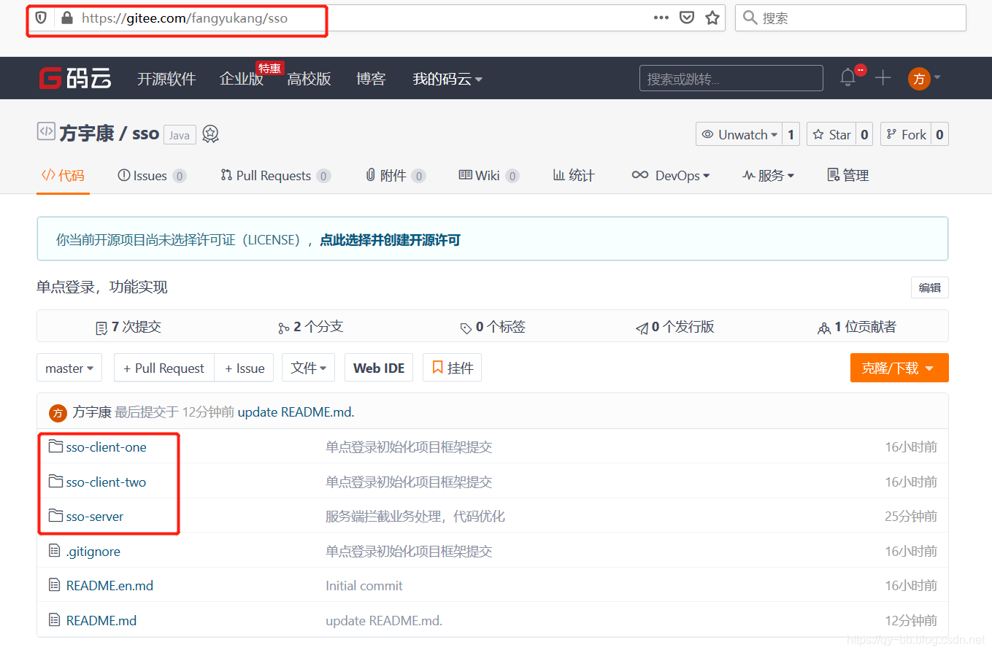Expand the DevOps dropdown tab
The height and width of the screenshot is (653, 992).
671,175
